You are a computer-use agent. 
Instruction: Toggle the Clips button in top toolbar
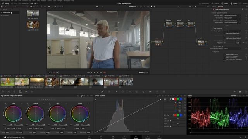[34, 3]
